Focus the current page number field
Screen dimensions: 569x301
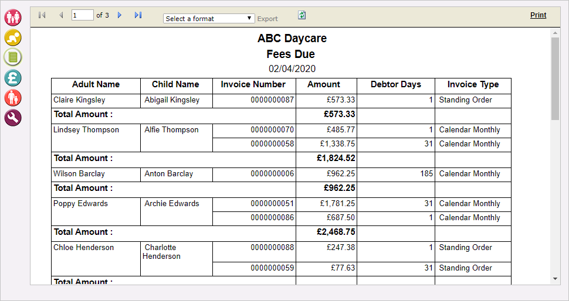click(82, 15)
